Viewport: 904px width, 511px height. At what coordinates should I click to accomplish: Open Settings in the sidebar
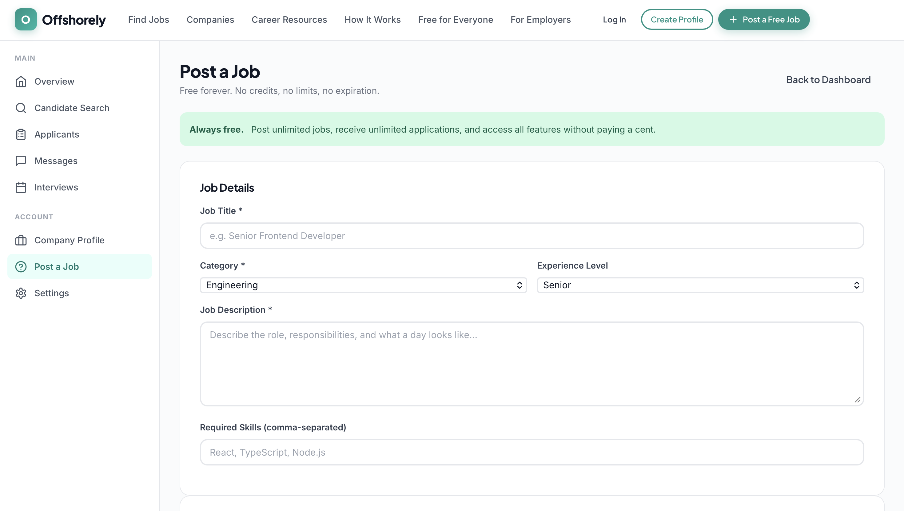(80, 293)
